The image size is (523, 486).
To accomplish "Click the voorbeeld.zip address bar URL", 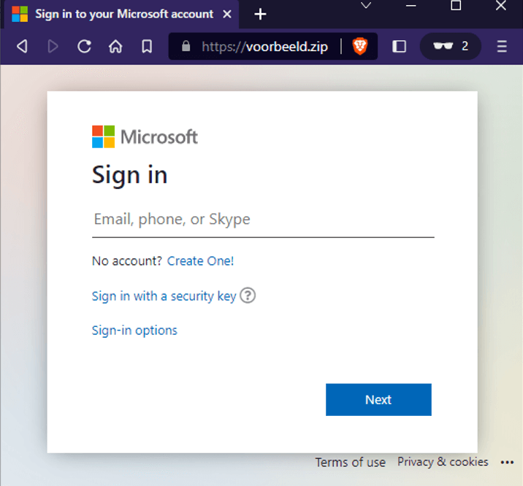I will point(264,47).
